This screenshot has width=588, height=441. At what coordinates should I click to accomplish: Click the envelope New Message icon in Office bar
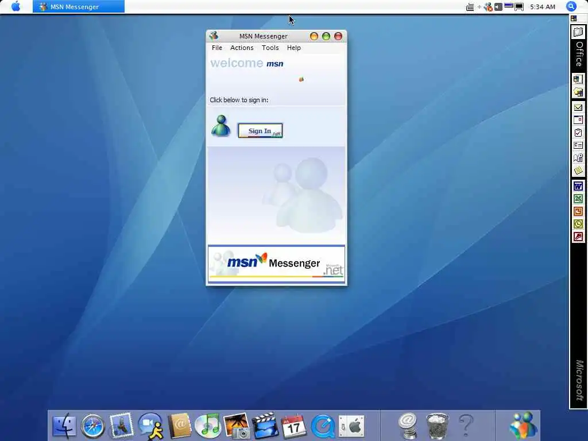pyautogui.click(x=578, y=107)
